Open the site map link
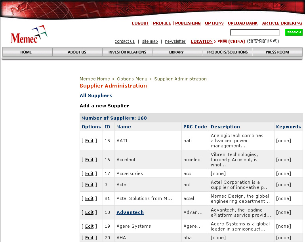Screen dimensions: 305x242 tap(150, 42)
